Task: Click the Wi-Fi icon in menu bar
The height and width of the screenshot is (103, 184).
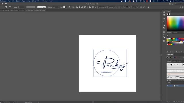Action: [167, 1]
